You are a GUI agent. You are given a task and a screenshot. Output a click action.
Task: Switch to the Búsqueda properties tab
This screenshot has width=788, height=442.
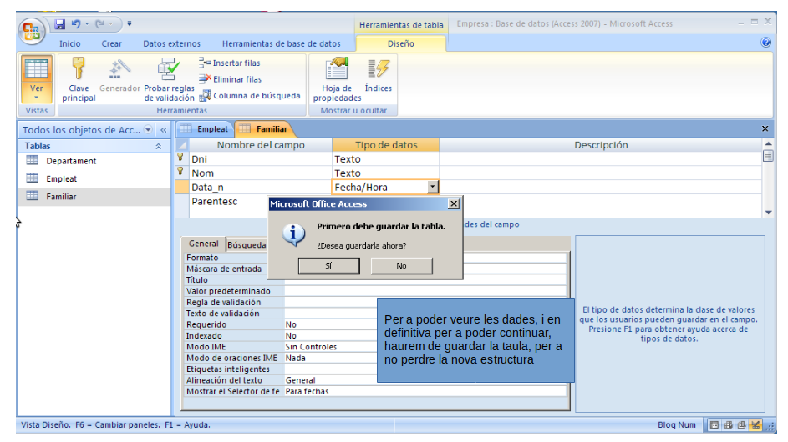pyautogui.click(x=247, y=245)
